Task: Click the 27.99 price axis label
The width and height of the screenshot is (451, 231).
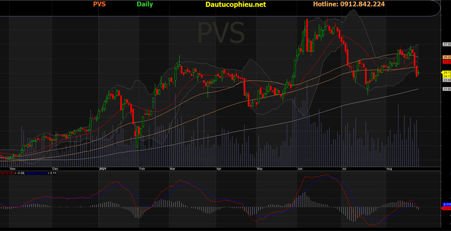Action: click(446, 45)
